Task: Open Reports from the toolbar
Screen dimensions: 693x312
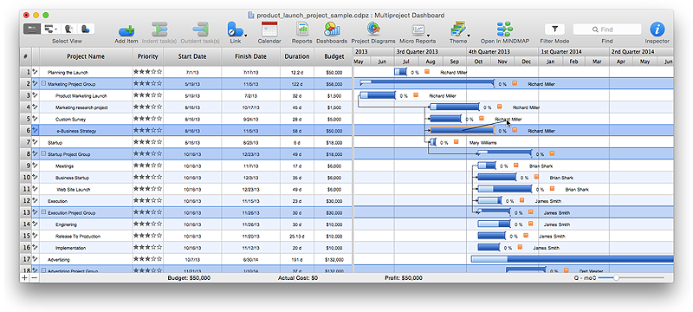Action: pos(302,29)
